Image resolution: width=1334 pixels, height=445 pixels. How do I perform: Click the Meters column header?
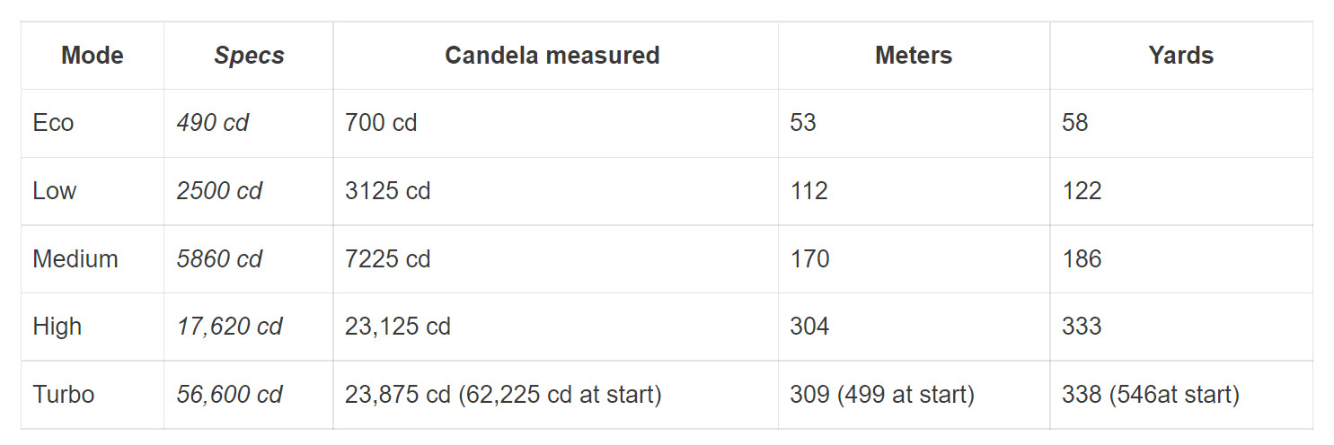click(914, 56)
